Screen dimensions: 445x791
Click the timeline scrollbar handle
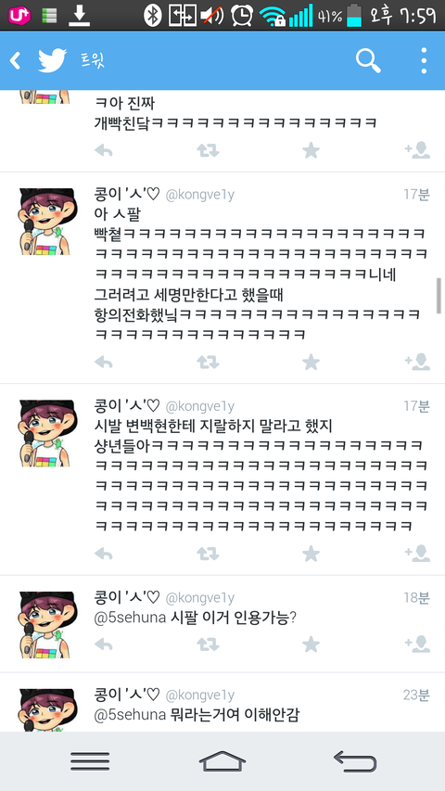point(439,296)
